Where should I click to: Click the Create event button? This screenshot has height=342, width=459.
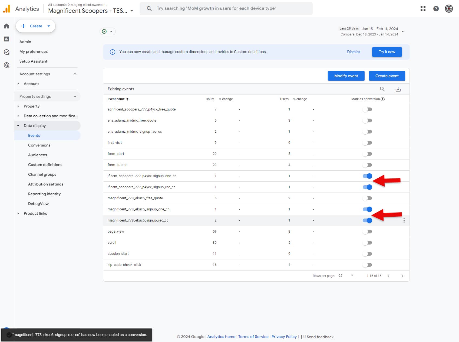point(387,76)
